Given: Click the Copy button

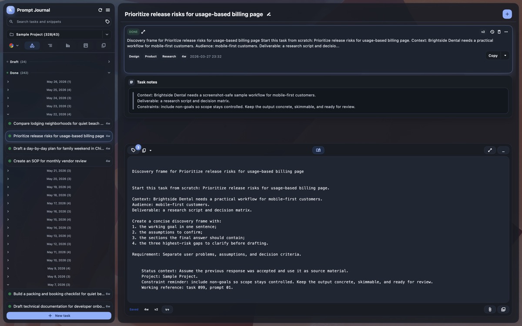Looking at the screenshot, I should (493, 56).
